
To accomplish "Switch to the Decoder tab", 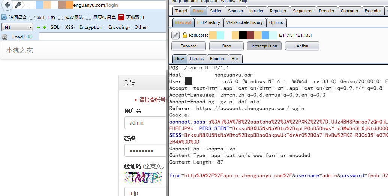I will 327,11.
